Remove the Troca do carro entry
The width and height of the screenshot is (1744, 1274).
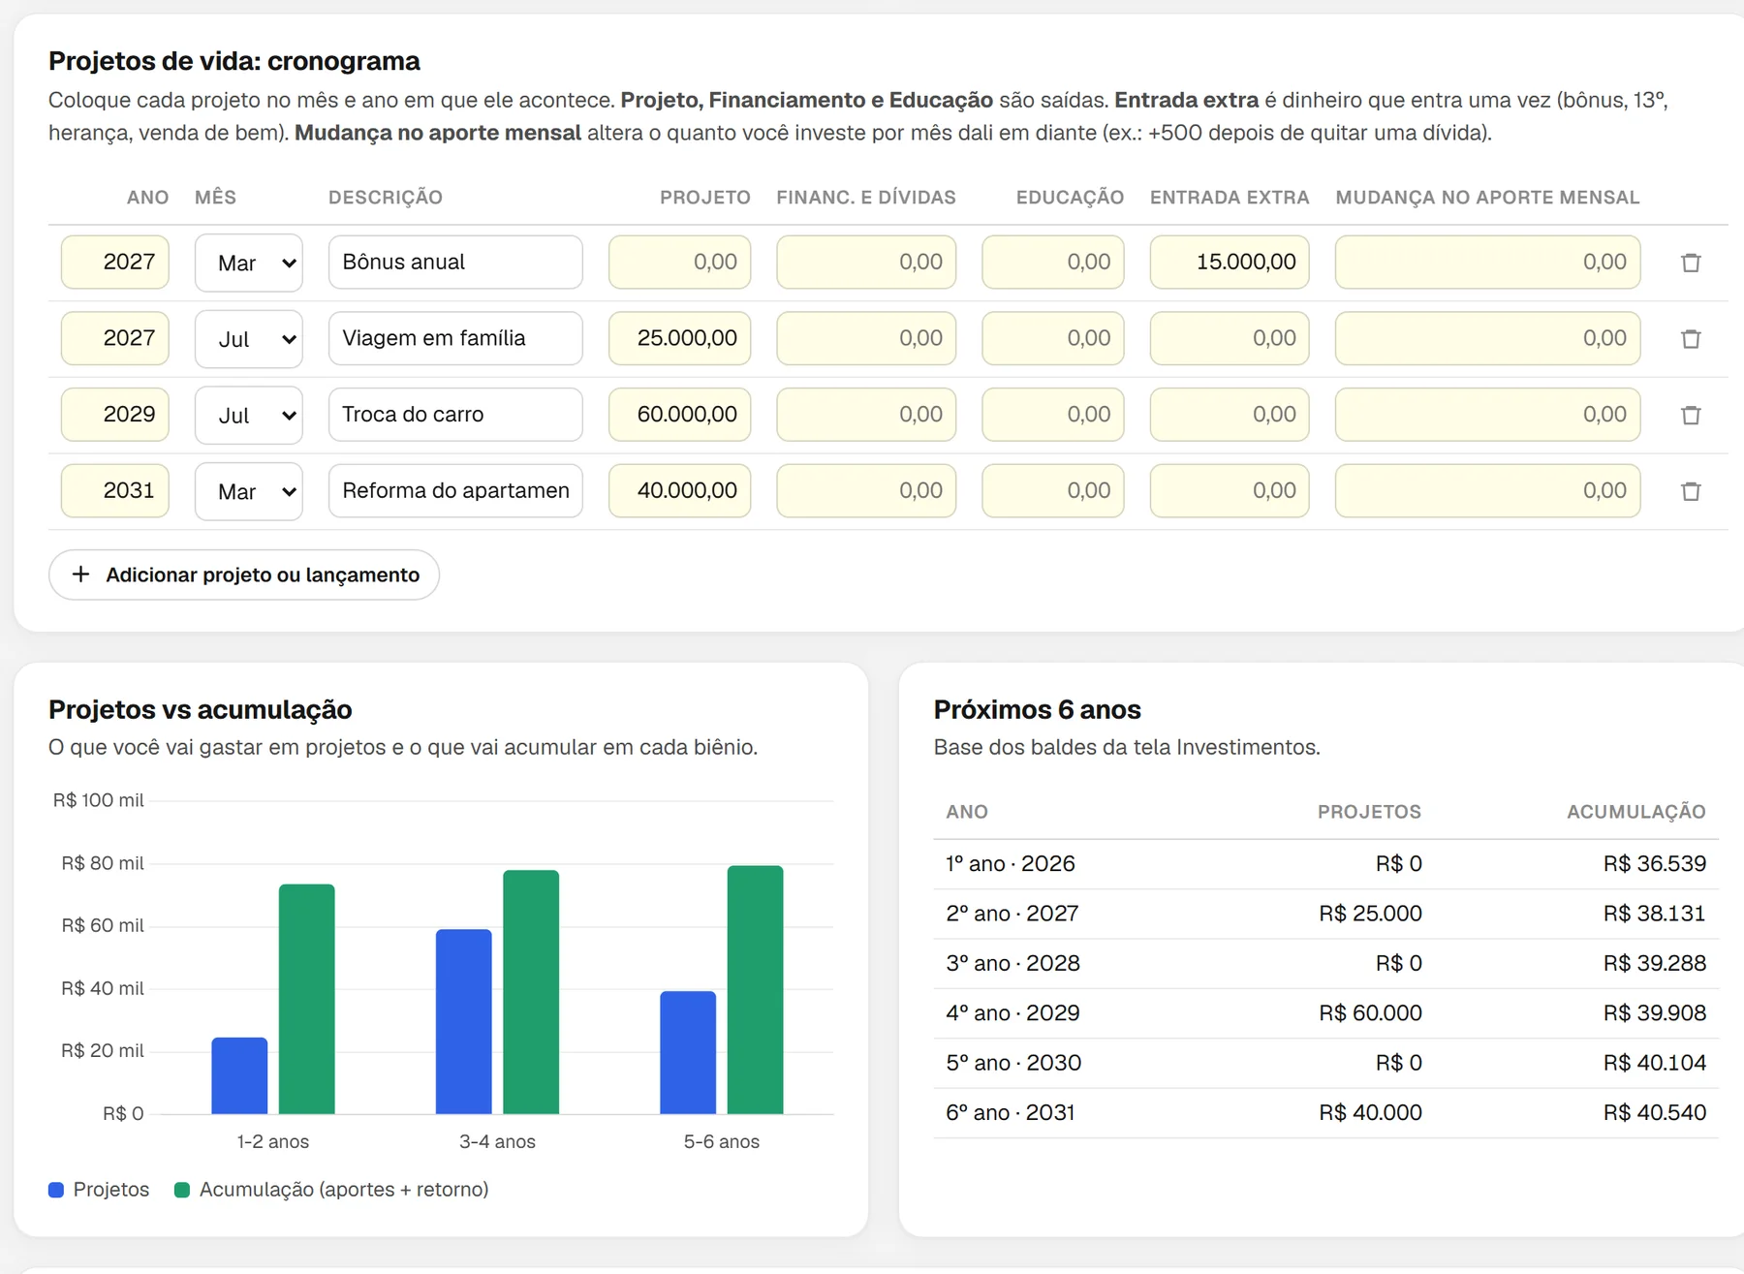point(1691,415)
